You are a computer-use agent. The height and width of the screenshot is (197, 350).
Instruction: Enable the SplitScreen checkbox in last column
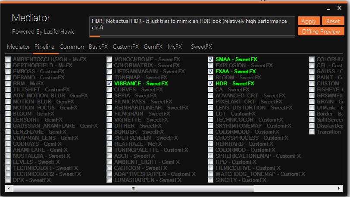[x=312, y=120]
